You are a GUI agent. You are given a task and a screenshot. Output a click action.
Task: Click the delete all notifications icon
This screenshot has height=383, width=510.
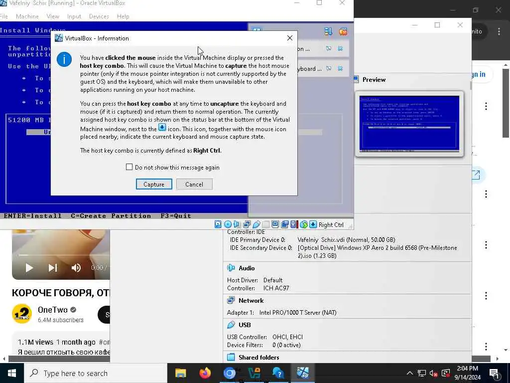(x=343, y=31)
